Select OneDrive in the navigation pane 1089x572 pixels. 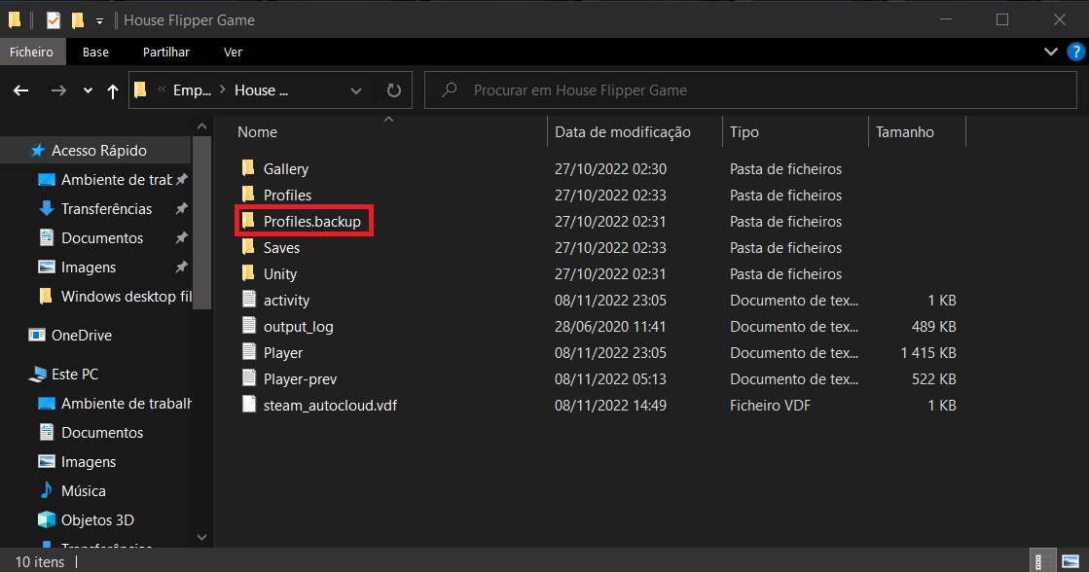[x=81, y=336]
